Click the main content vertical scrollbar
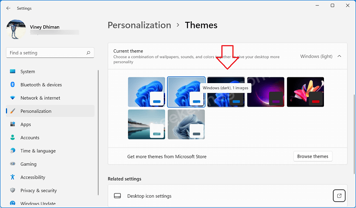Viewport: 356px width, 208px height. (354, 134)
